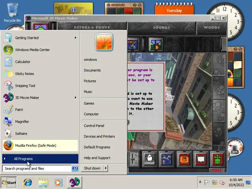252x189 pixels.
Task: Launch the Snipping Tool
Action: pos(40,86)
